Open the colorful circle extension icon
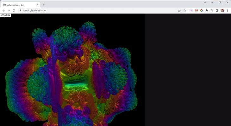The image size is (231, 126). click(x=201, y=11)
